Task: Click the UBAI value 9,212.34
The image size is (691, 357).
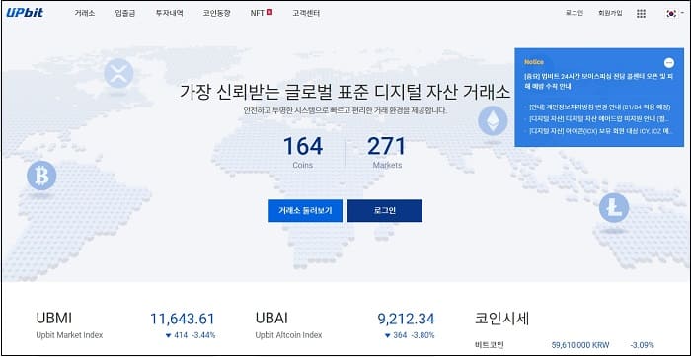Action: 406,319
